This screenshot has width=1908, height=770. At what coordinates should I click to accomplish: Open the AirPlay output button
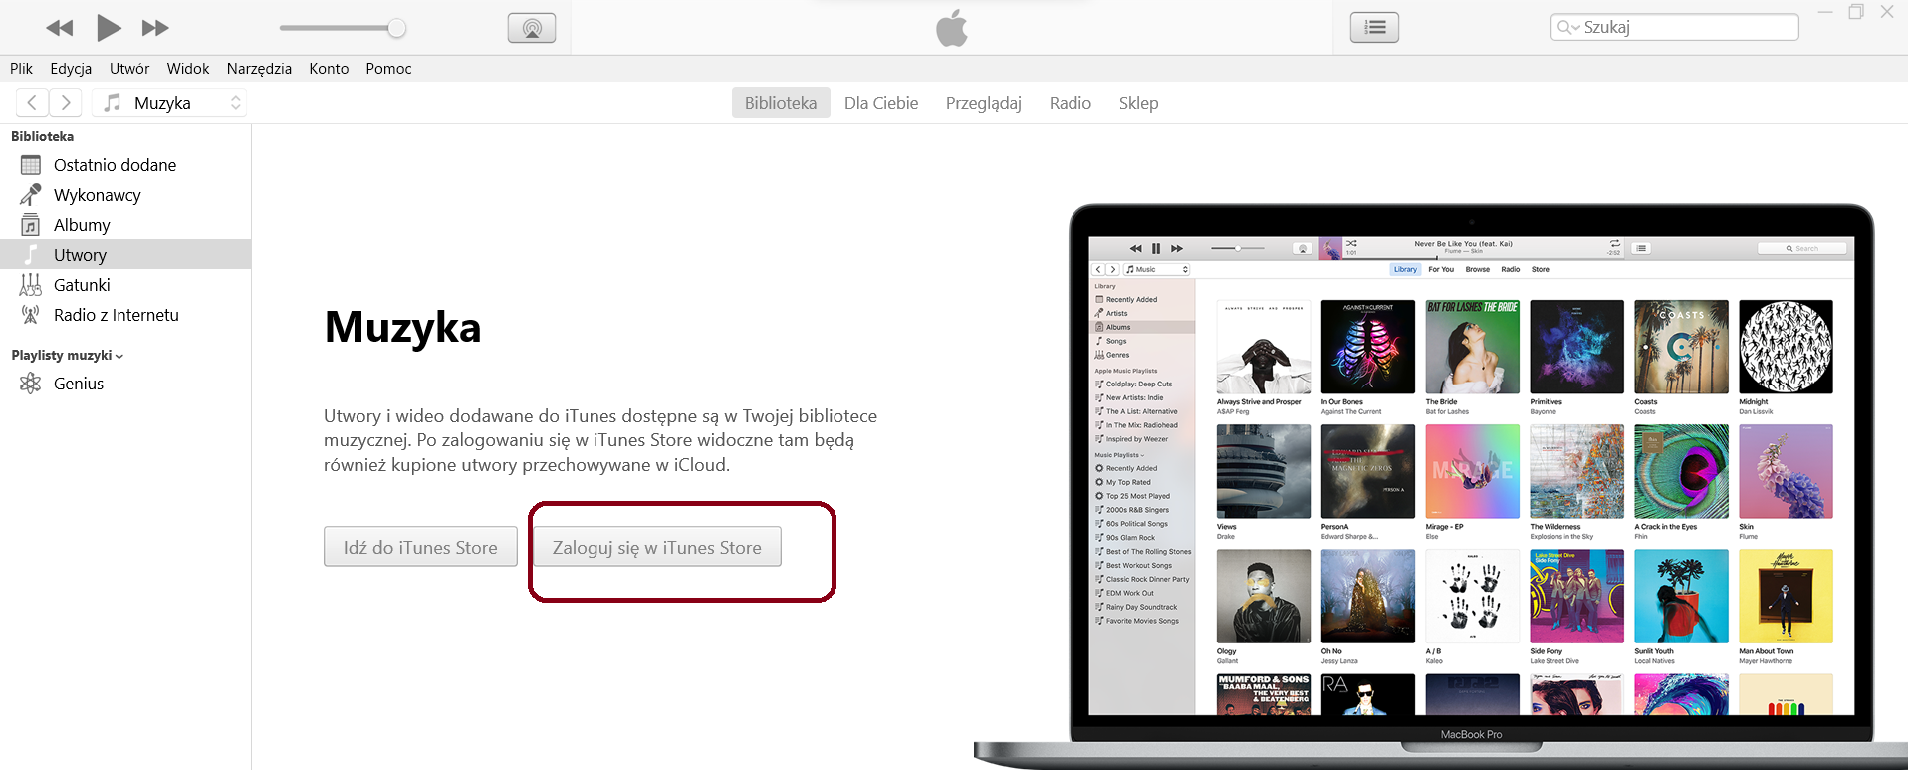point(532,28)
